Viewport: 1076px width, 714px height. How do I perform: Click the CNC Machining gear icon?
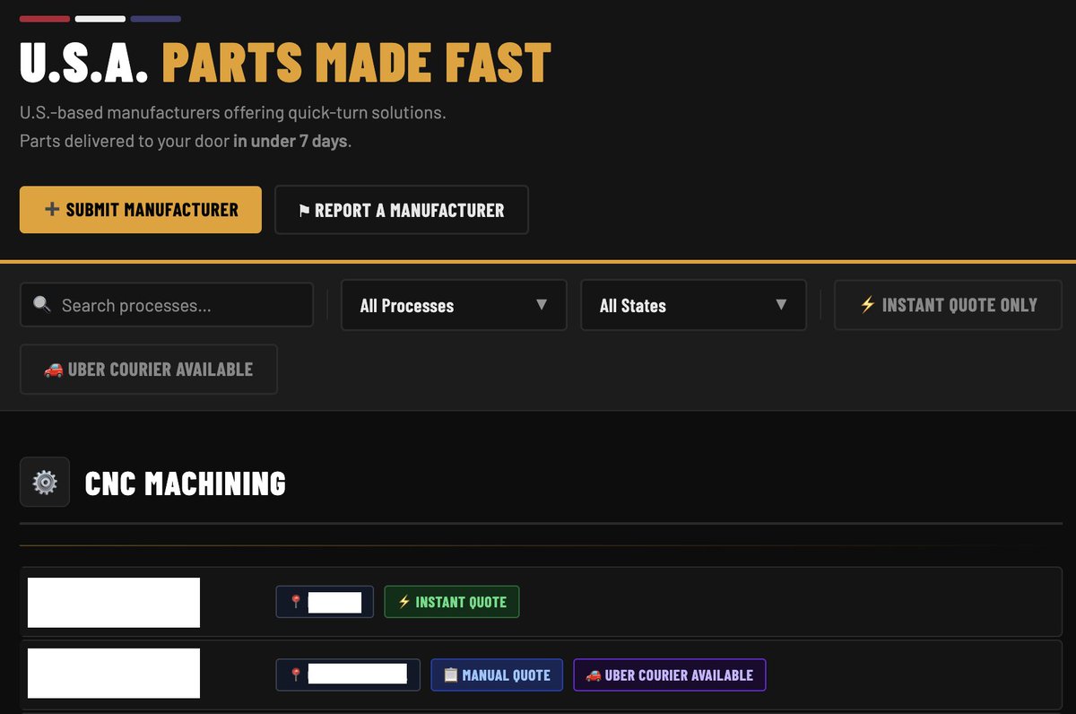pyautogui.click(x=45, y=483)
